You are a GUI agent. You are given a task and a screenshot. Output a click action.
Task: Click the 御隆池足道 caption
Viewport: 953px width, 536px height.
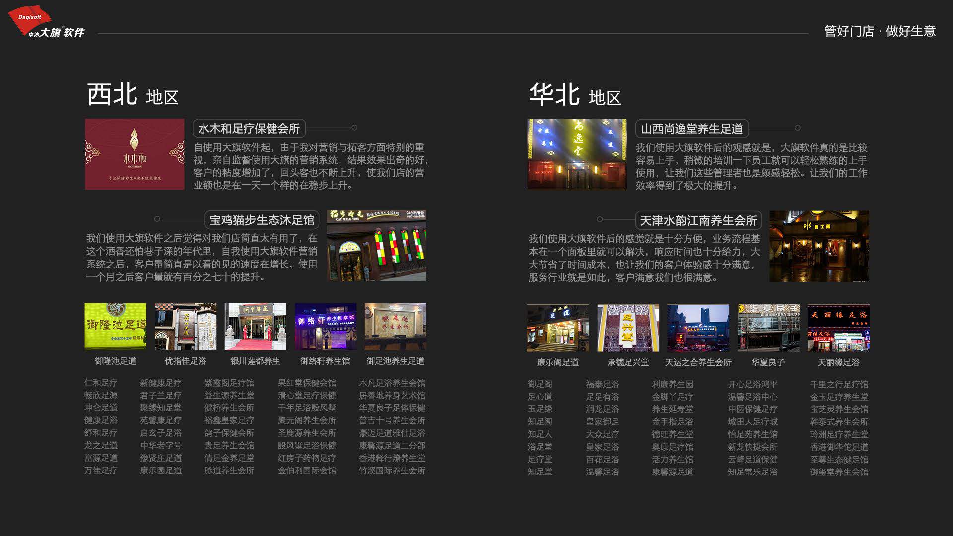pos(116,361)
